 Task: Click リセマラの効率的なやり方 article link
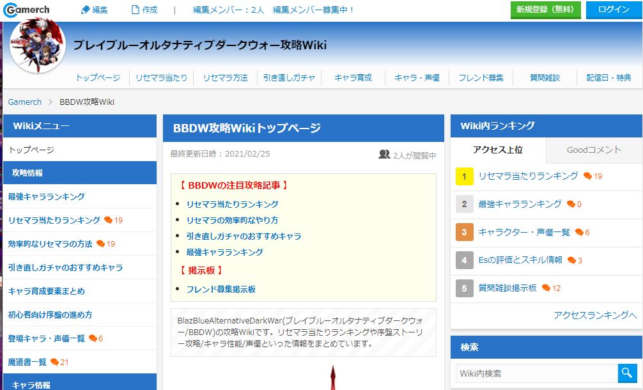coord(233,220)
